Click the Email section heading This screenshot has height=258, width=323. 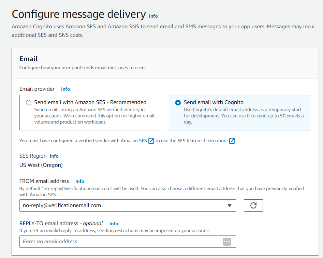[x=28, y=59]
